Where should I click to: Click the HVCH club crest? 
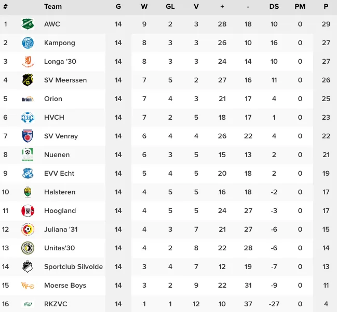coord(28,118)
